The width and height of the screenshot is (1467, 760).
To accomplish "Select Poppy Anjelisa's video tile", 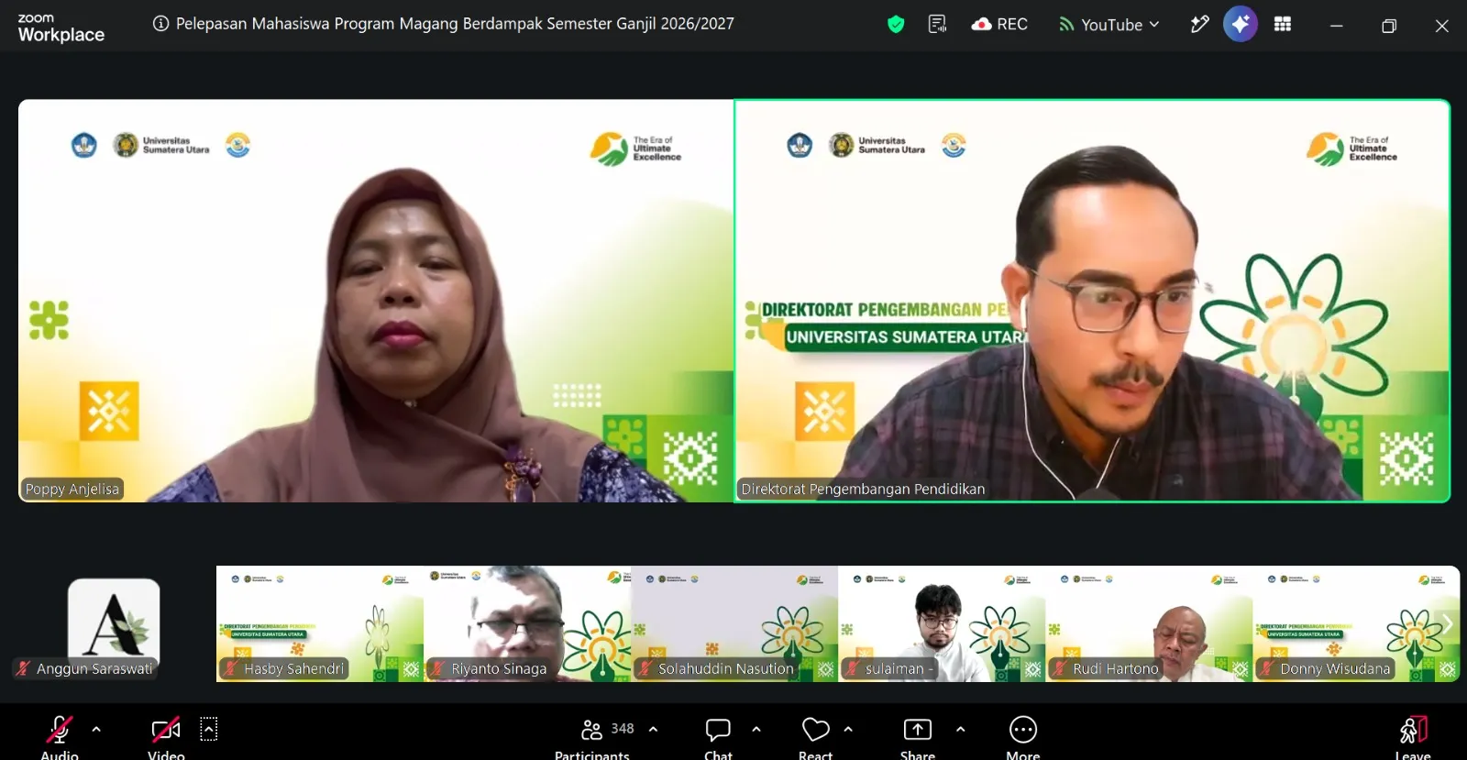I will point(376,301).
